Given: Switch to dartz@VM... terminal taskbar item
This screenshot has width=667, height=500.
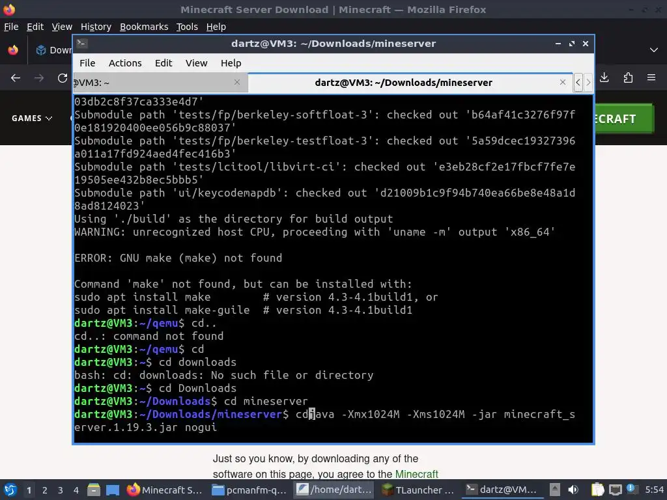Looking at the screenshot, I should 502,490.
